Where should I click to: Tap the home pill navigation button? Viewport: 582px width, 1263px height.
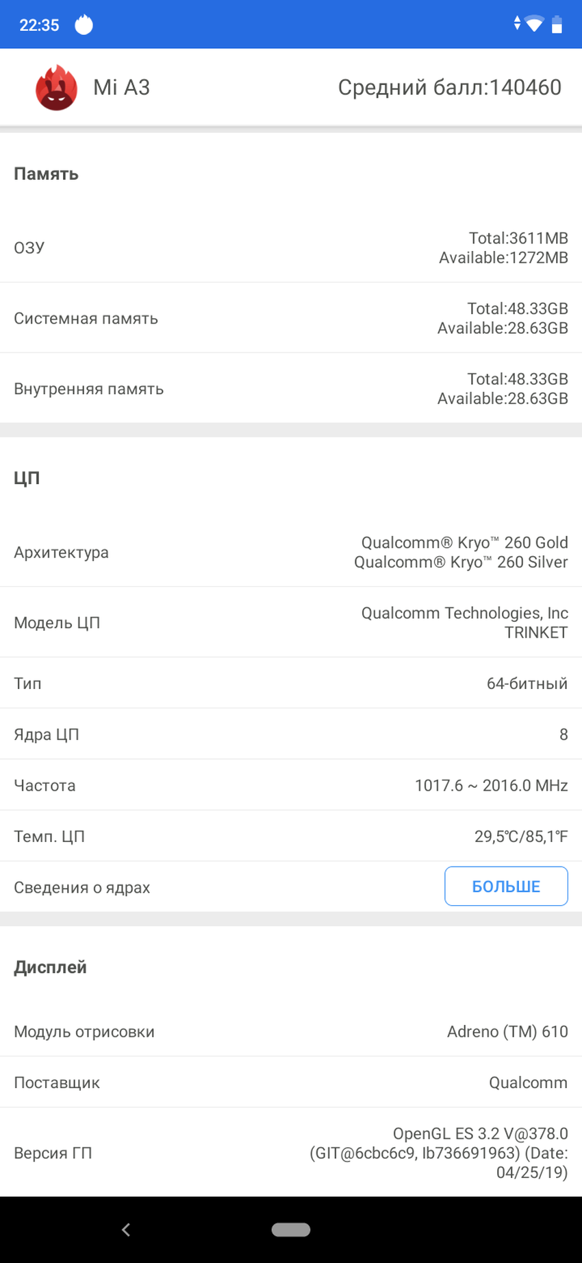click(291, 1229)
